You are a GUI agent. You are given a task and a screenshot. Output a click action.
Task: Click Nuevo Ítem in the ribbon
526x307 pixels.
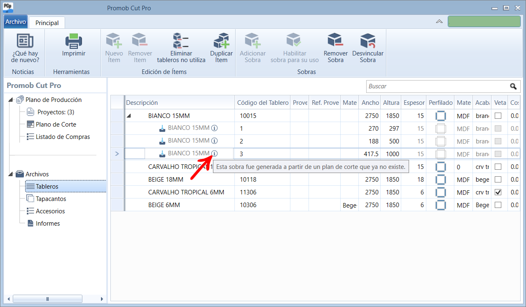[x=114, y=48]
